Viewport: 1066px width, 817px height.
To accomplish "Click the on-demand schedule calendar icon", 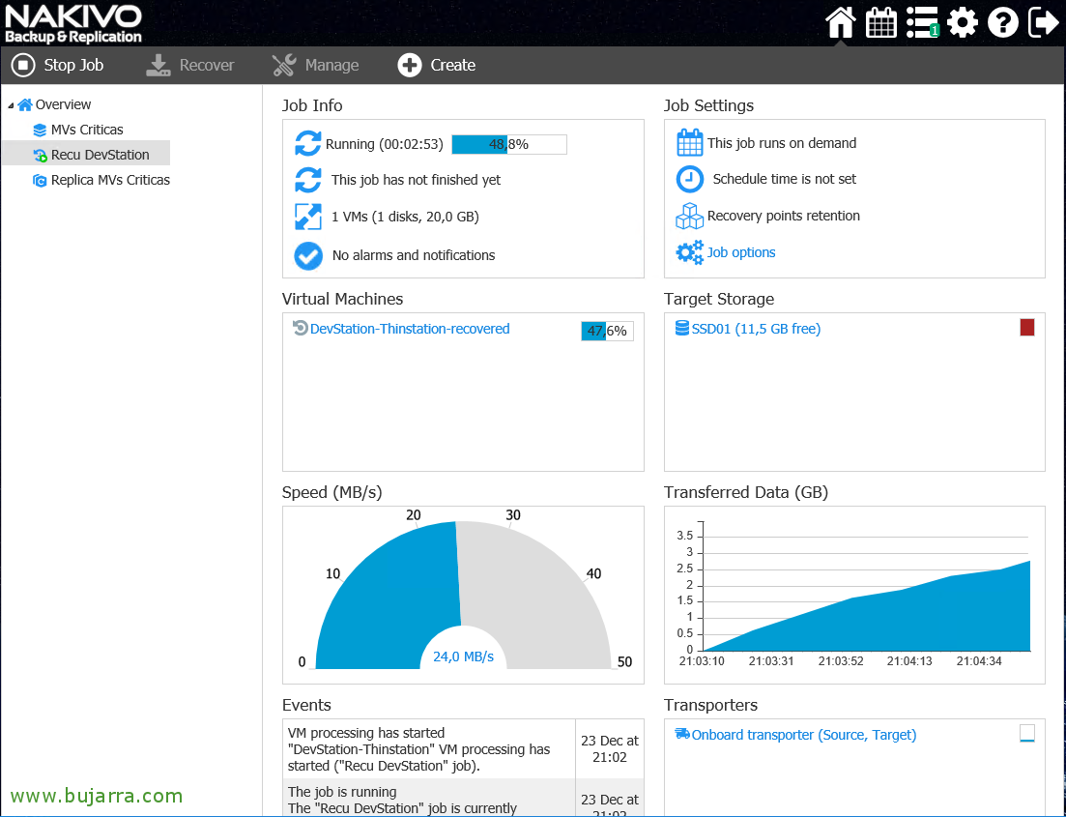I will (x=689, y=143).
